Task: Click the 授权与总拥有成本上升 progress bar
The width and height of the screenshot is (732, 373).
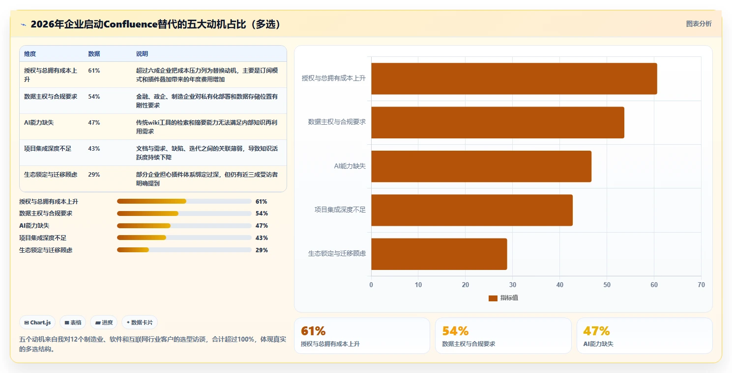Action: point(184,201)
